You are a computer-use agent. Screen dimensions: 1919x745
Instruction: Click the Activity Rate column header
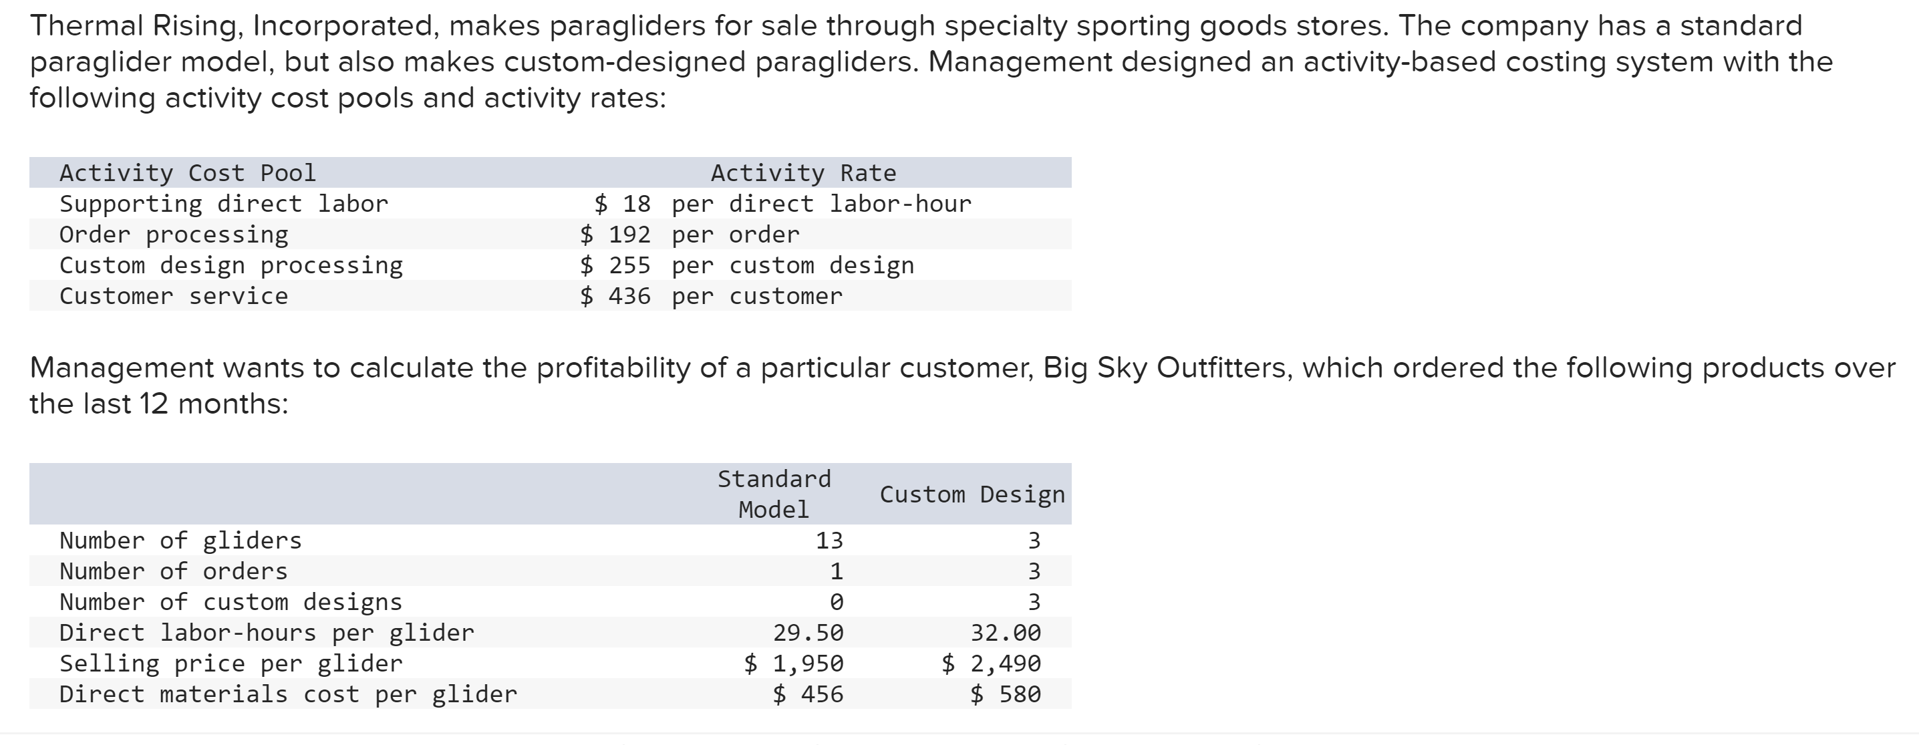pos(803,173)
